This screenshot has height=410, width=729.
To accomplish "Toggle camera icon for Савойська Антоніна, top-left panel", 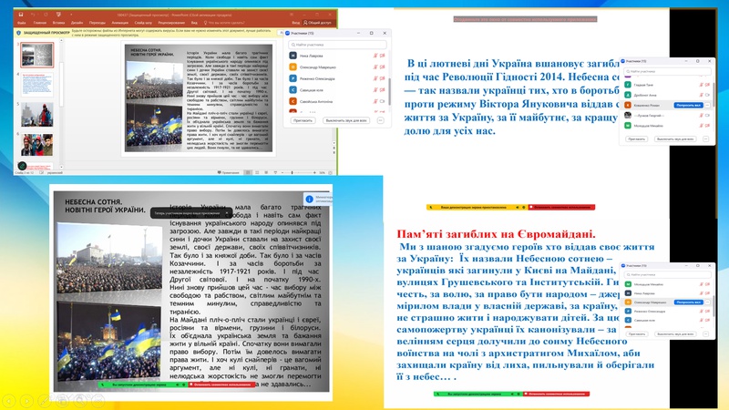I will (x=383, y=101).
